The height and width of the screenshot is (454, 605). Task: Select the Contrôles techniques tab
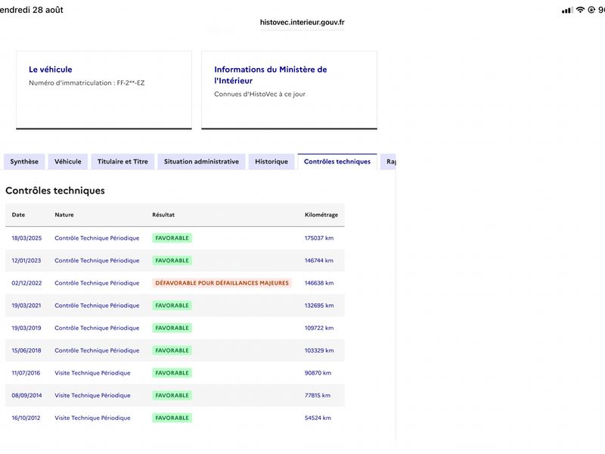[x=337, y=162]
